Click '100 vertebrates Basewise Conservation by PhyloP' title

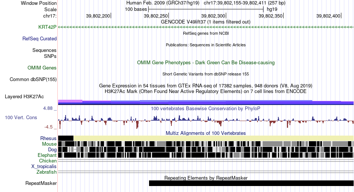pos(206,108)
